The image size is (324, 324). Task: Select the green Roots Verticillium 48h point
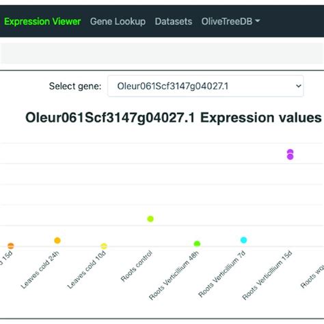pyautogui.click(x=197, y=244)
